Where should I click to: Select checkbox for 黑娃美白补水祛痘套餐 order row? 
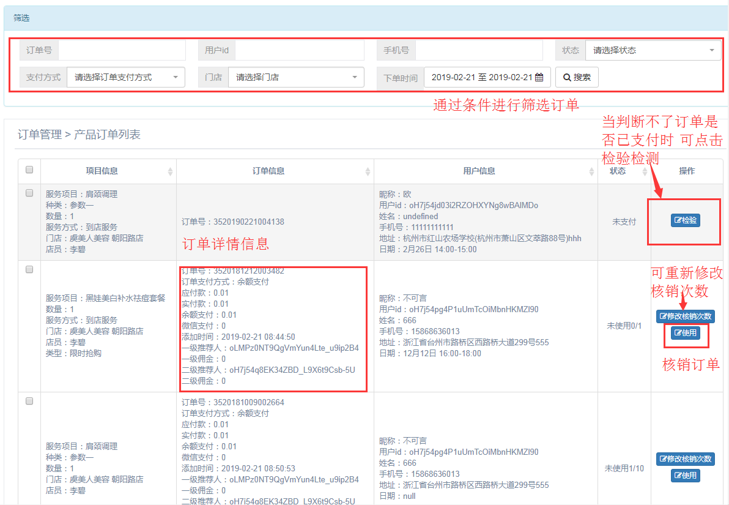pos(29,269)
